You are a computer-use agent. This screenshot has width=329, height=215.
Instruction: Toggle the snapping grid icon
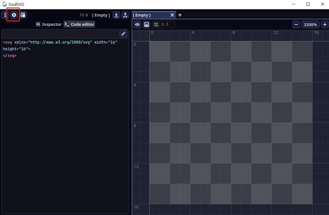coord(156,25)
